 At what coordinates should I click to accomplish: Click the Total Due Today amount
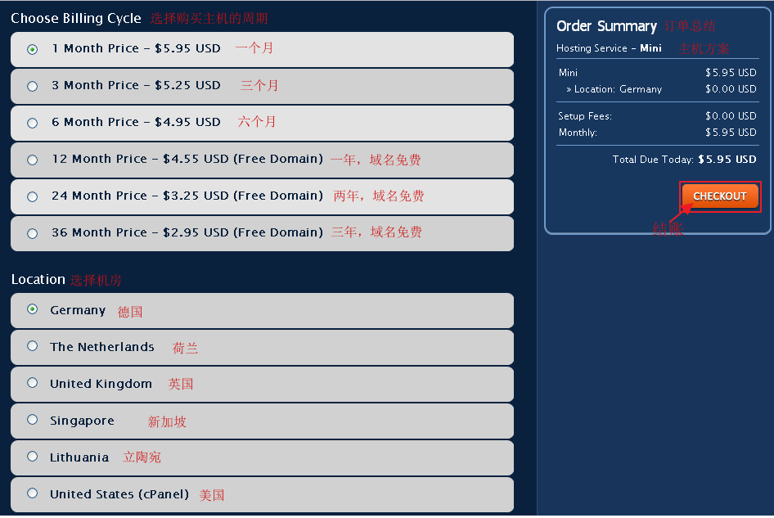(x=727, y=160)
